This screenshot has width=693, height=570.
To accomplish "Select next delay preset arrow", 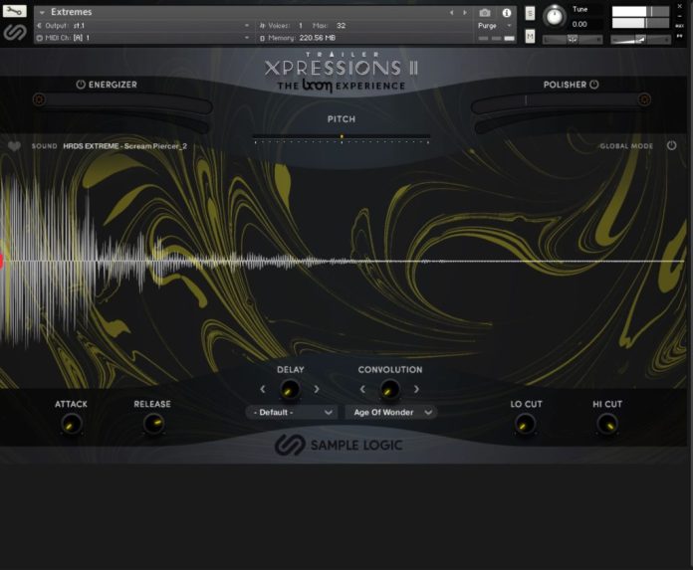I will click(317, 389).
